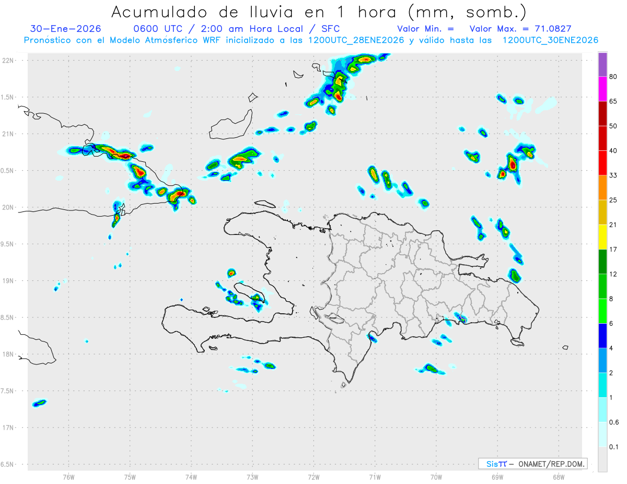This screenshot has width=627, height=484.
Task: Click the "73W" longitude label
Action: [x=252, y=477]
